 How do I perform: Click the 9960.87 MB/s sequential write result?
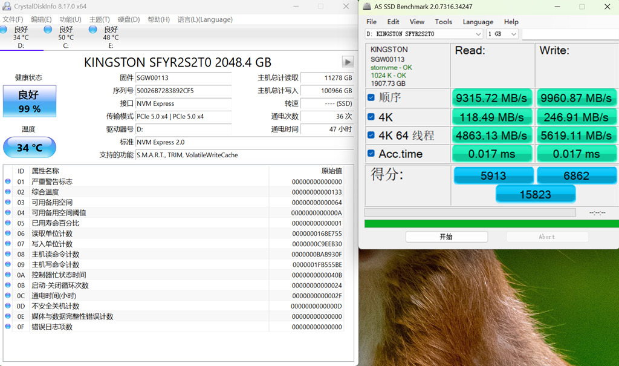(x=576, y=97)
